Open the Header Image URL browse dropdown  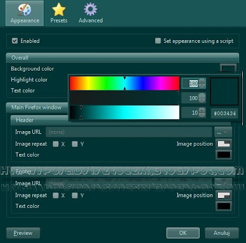[x=223, y=132]
